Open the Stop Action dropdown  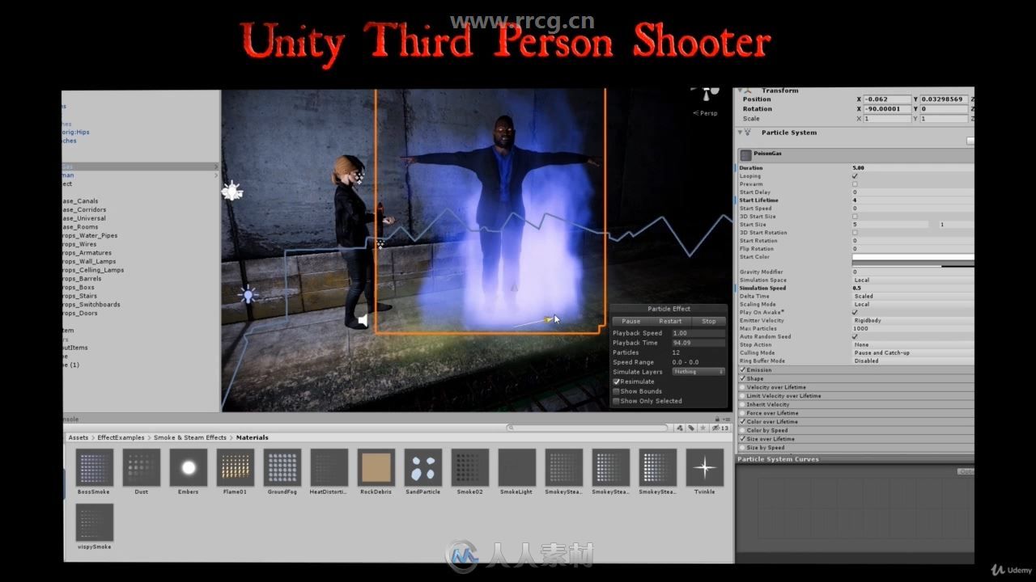tap(913, 344)
